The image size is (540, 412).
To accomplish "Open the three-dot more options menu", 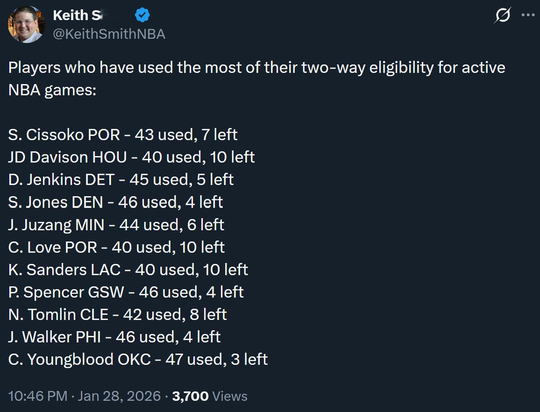I will pyautogui.click(x=527, y=15).
